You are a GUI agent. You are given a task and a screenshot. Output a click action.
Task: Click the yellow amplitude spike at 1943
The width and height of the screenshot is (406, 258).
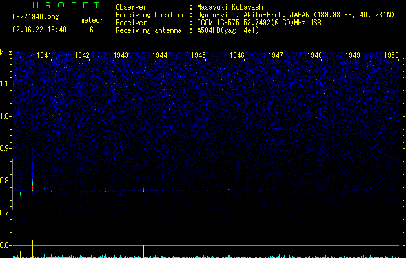(x=128, y=252)
